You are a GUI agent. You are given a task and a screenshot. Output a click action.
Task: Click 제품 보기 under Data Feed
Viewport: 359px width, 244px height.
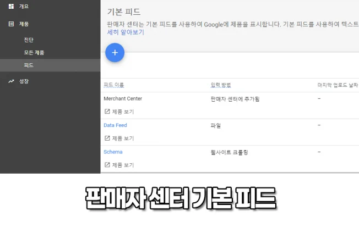(x=123, y=138)
